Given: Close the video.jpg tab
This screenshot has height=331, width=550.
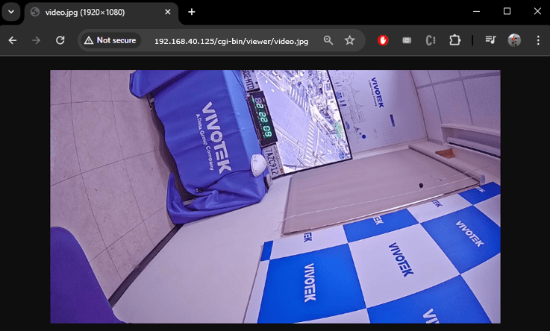Looking at the screenshot, I should pos(169,12).
